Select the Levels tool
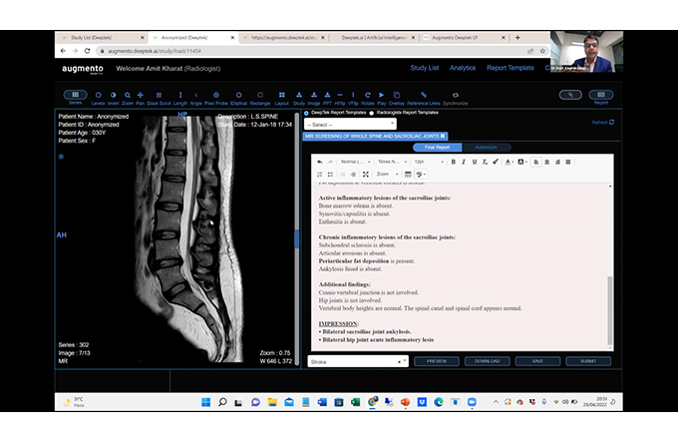This screenshot has height=441, width=678. point(98,98)
